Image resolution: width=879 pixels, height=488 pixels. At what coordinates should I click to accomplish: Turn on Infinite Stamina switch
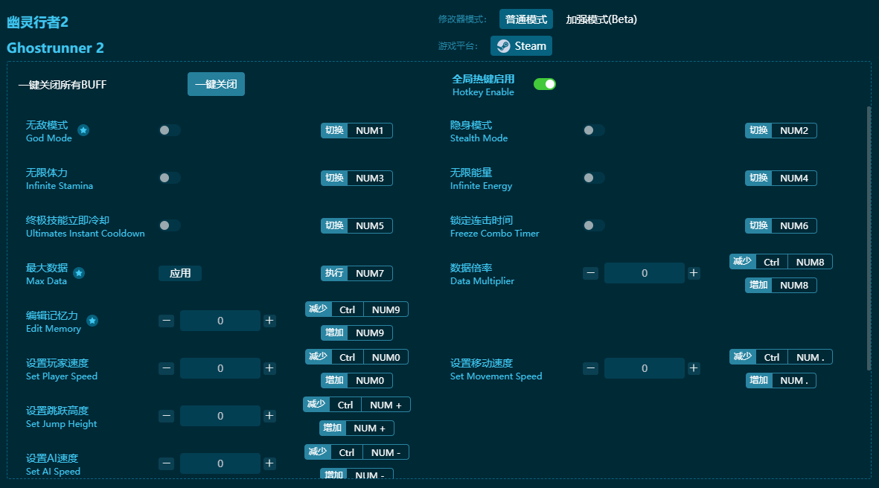coord(169,178)
